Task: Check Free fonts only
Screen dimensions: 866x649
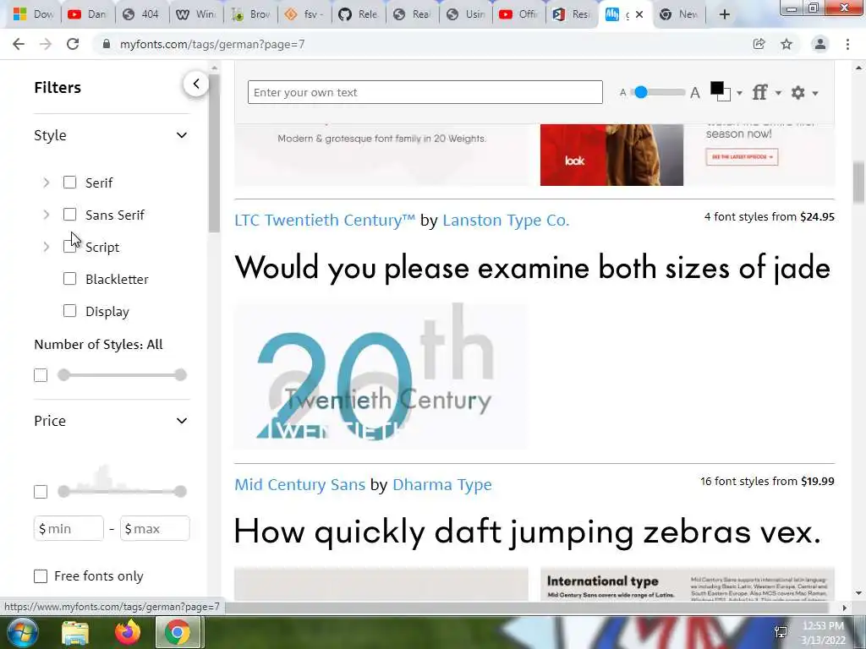Action: (41, 576)
